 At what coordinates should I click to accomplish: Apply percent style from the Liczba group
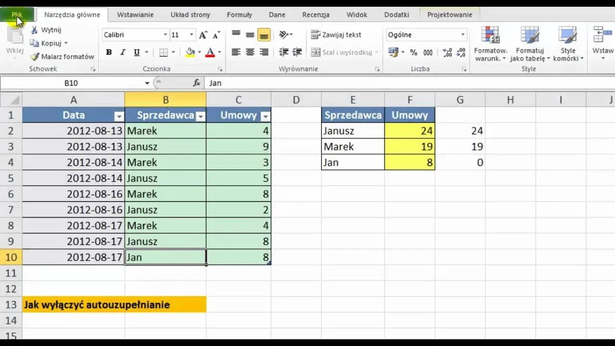coord(414,52)
